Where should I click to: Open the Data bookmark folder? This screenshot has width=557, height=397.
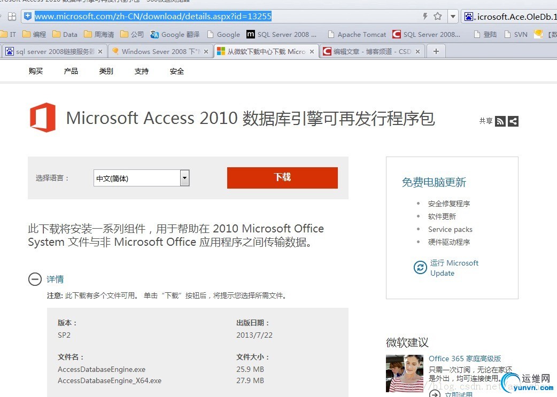pos(65,34)
